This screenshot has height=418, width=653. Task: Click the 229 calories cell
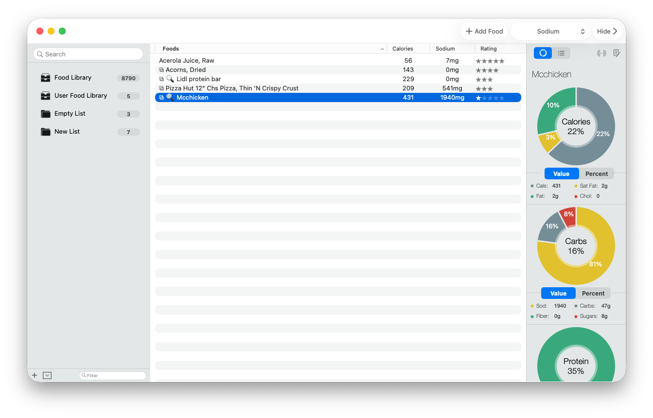(x=408, y=79)
